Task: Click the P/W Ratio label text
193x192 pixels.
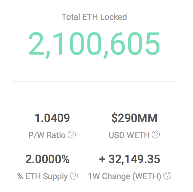Action: pos(47,135)
